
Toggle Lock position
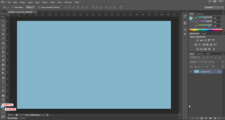coord(203,67)
